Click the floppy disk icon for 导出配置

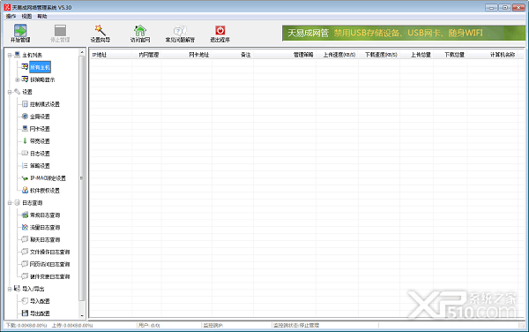[x=25, y=313]
